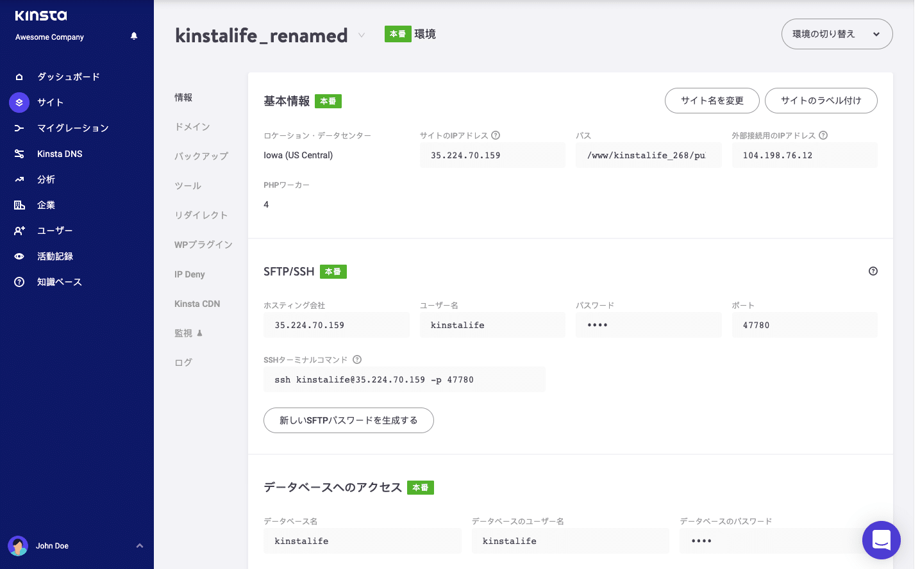Click the Iowa (US Central) location text
This screenshot has height=569, width=920.
point(298,155)
